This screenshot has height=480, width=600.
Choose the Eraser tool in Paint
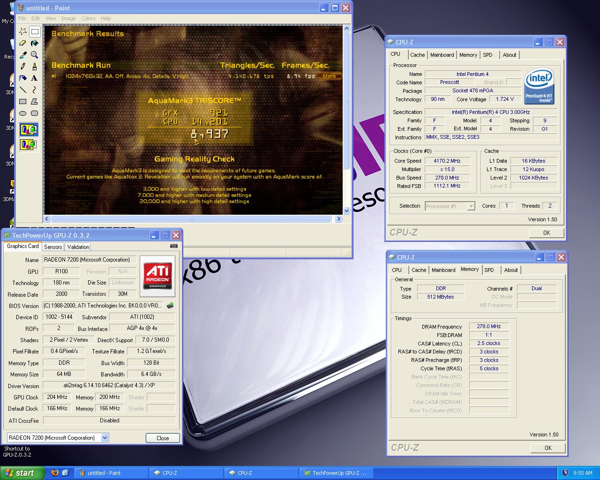click(x=23, y=43)
